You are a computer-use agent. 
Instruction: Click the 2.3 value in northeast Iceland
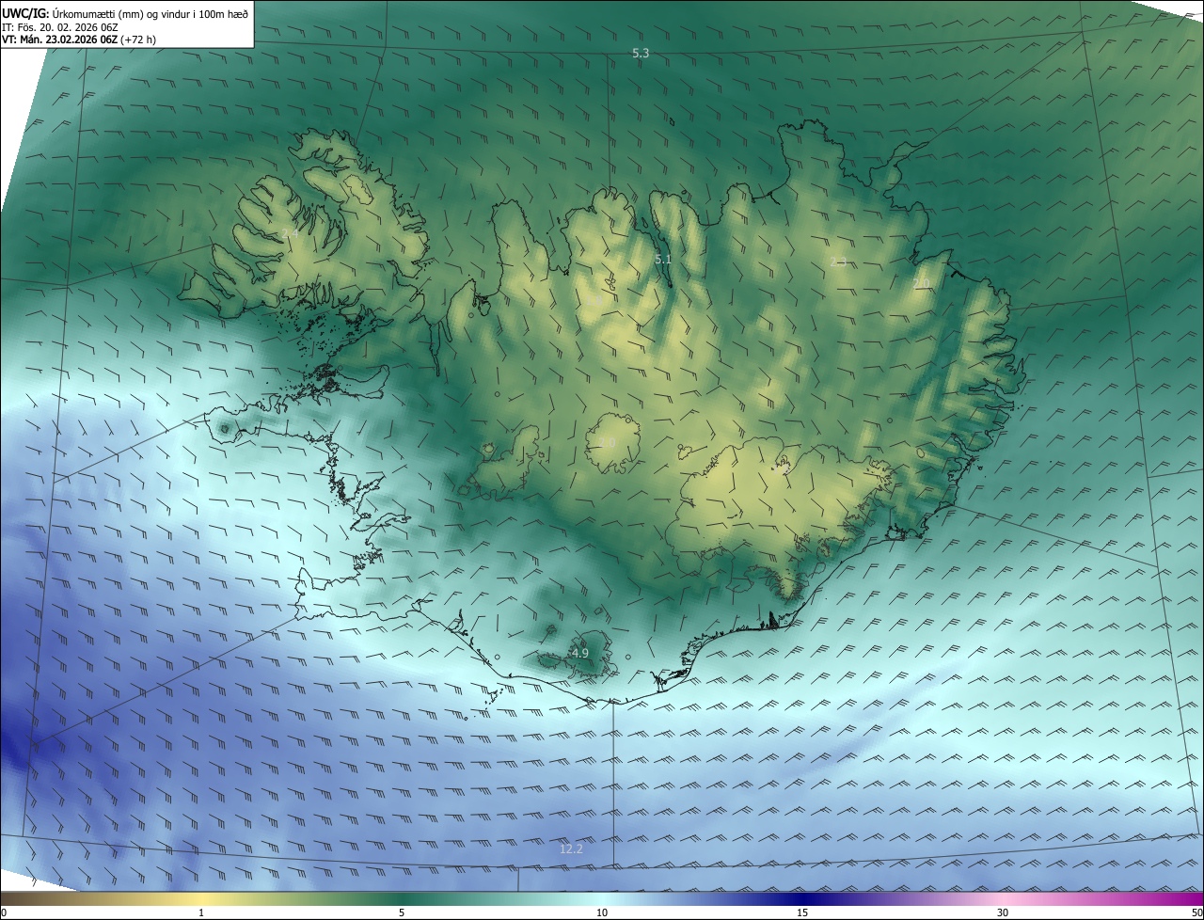pos(839,262)
